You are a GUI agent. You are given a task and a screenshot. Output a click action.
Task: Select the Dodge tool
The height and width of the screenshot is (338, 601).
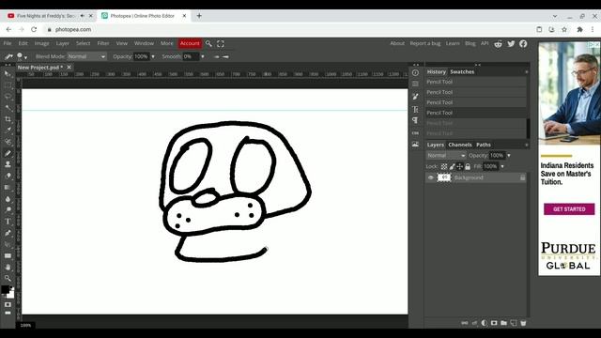point(8,210)
